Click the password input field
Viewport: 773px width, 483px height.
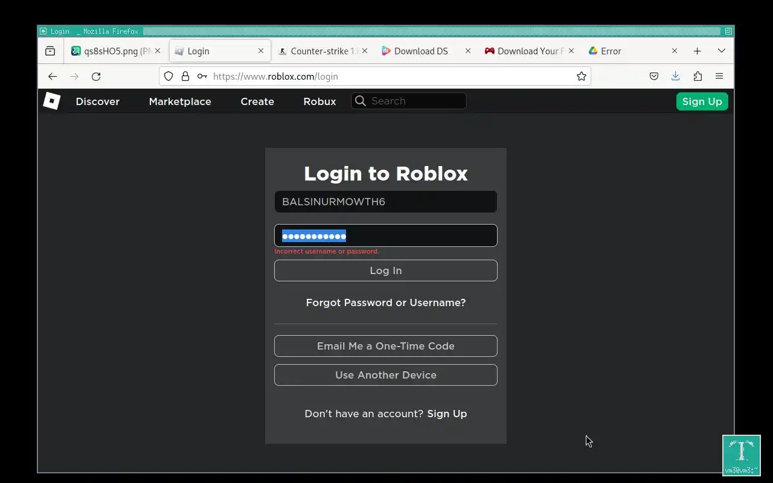pos(386,235)
